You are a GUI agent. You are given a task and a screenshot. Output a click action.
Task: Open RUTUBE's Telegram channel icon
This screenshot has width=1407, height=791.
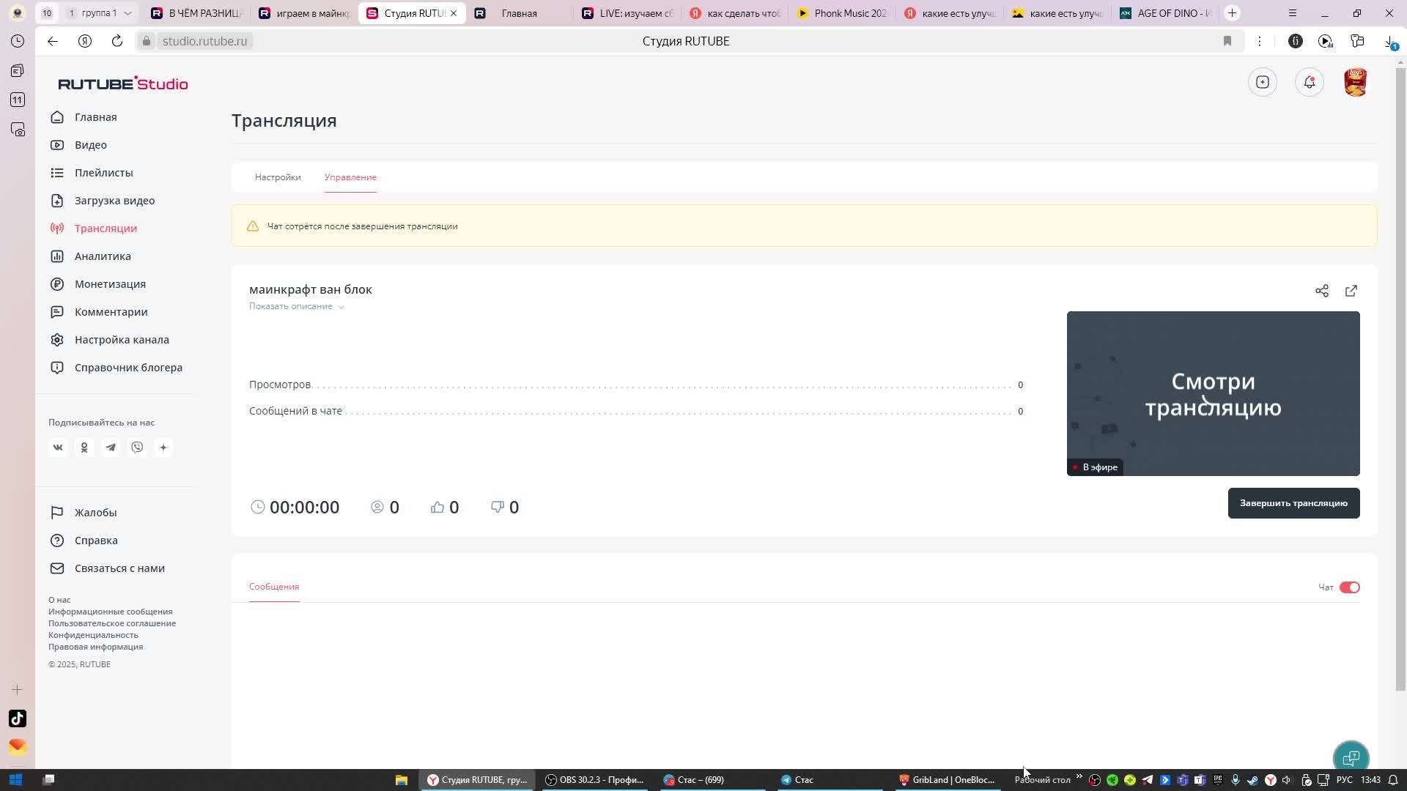[111, 448]
